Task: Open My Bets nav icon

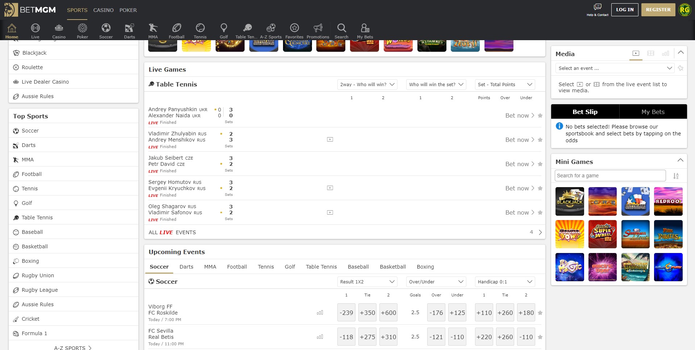Action: point(365,30)
